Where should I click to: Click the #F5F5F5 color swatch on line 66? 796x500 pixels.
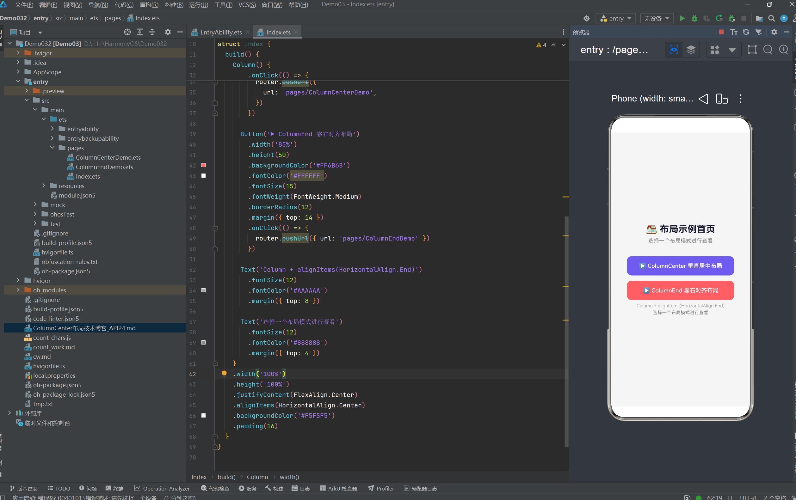(204, 415)
